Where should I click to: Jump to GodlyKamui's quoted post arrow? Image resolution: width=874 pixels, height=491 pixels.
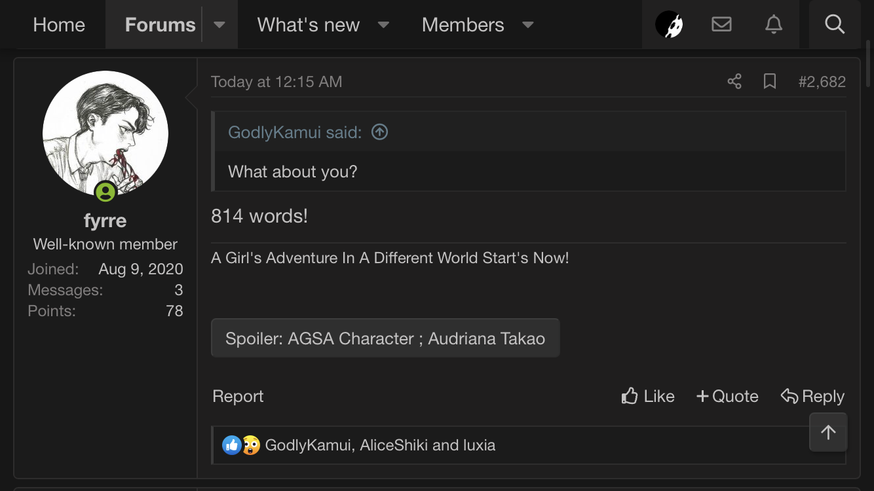[379, 132]
